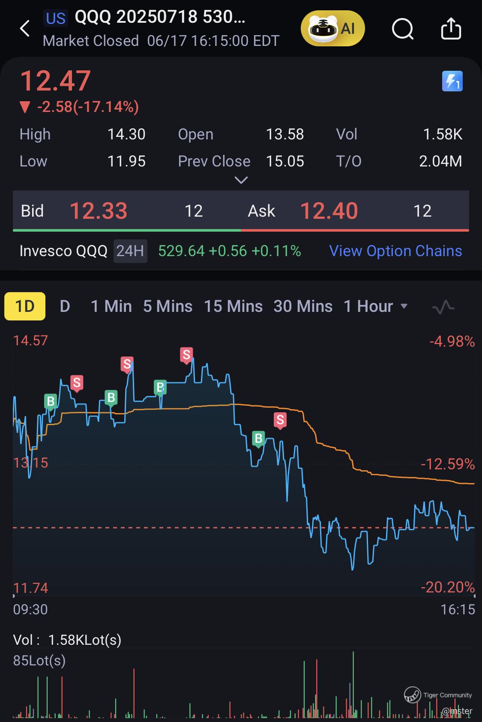Switch to the 30 Mins chart

(303, 306)
